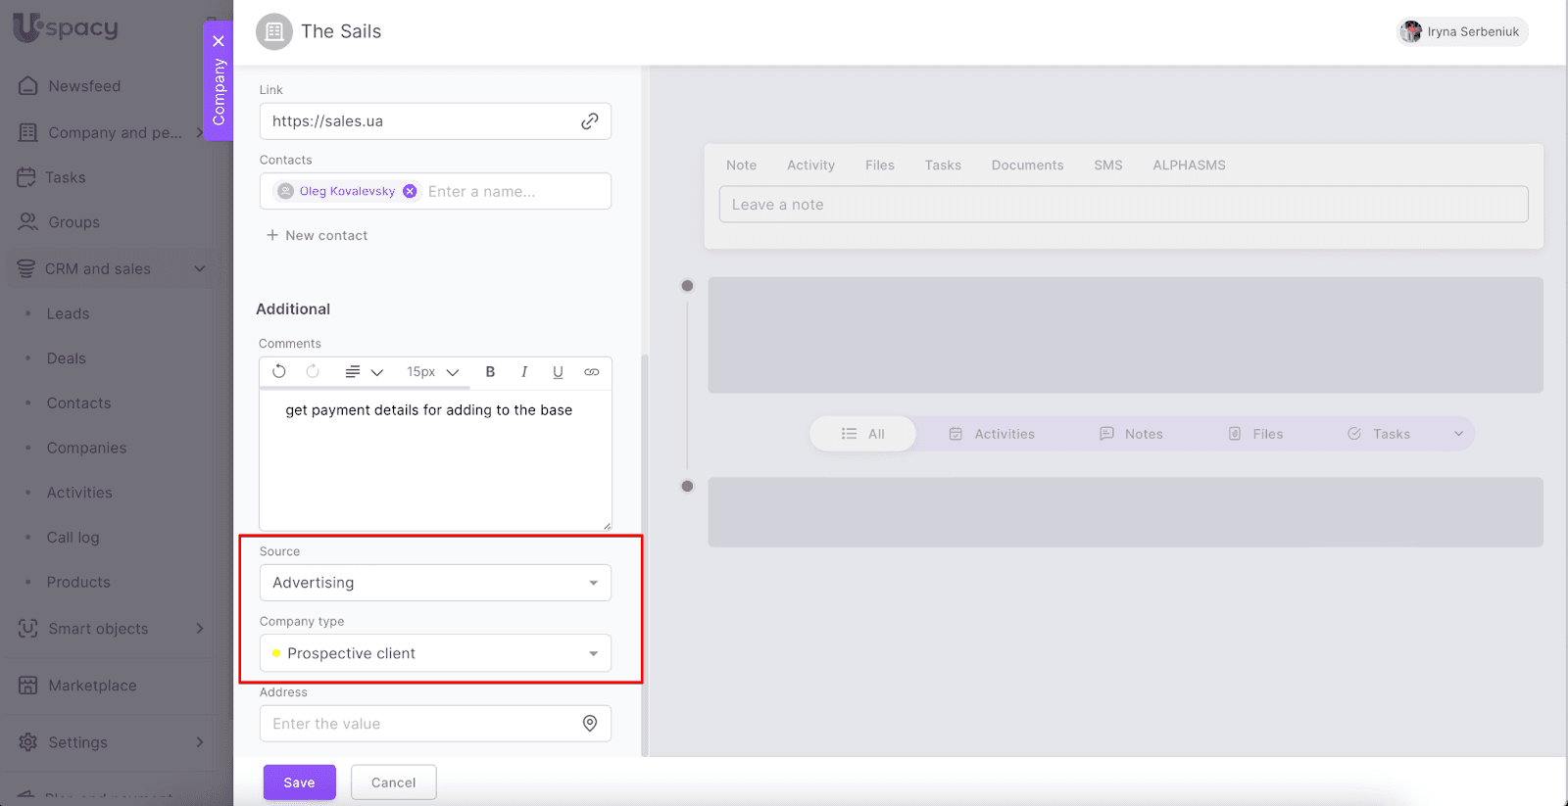Viewport: 1568px width, 806px height.
Task: Click New contact link
Action: click(317, 236)
